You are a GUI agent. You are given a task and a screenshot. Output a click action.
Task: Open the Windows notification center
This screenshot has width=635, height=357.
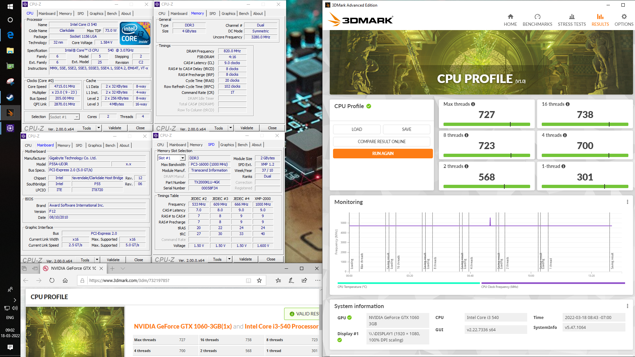[10, 347]
